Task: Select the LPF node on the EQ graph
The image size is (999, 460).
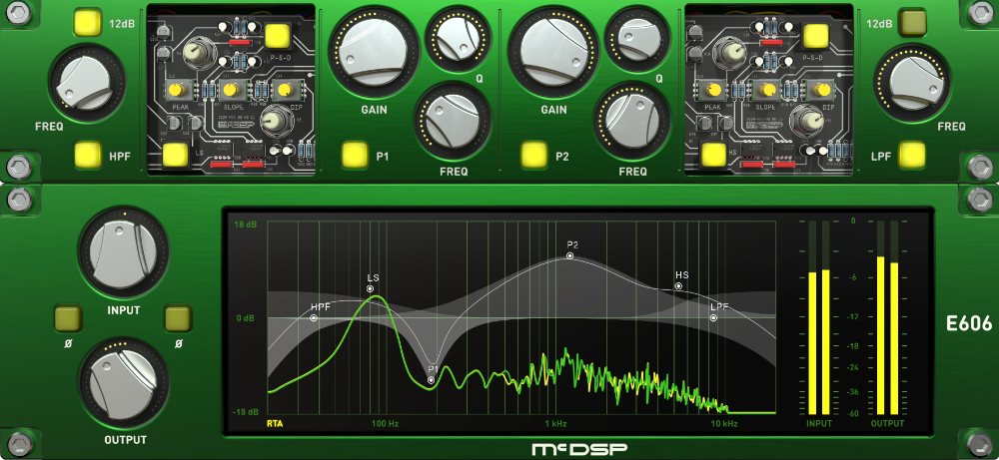Action: tap(713, 317)
